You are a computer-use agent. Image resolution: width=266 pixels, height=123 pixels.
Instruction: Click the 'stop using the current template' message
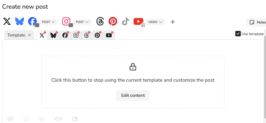pyautogui.click(x=133, y=80)
